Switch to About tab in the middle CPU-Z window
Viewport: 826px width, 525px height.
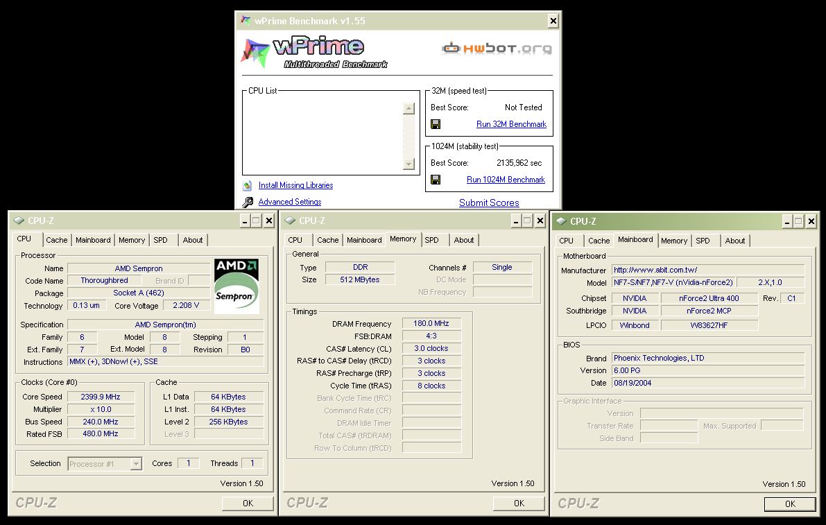pos(464,240)
